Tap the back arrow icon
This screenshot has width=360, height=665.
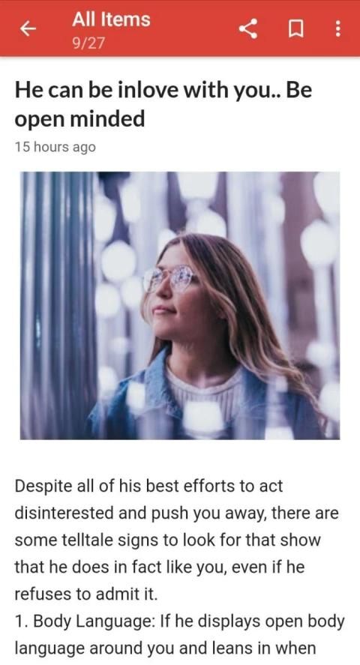(28, 28)
